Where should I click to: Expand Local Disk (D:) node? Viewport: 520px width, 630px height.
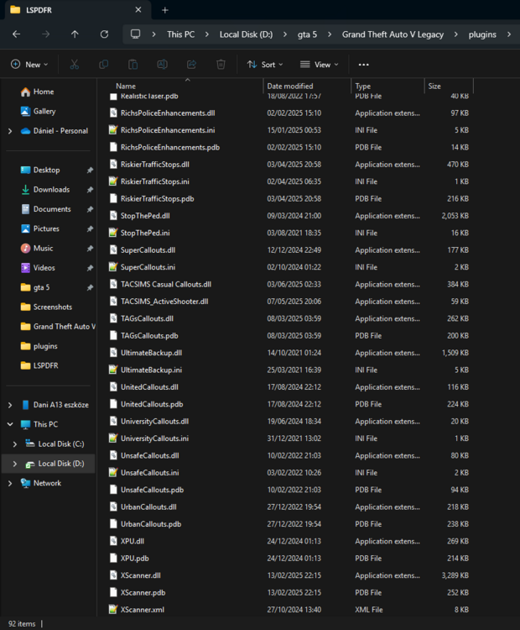[15, 464]
